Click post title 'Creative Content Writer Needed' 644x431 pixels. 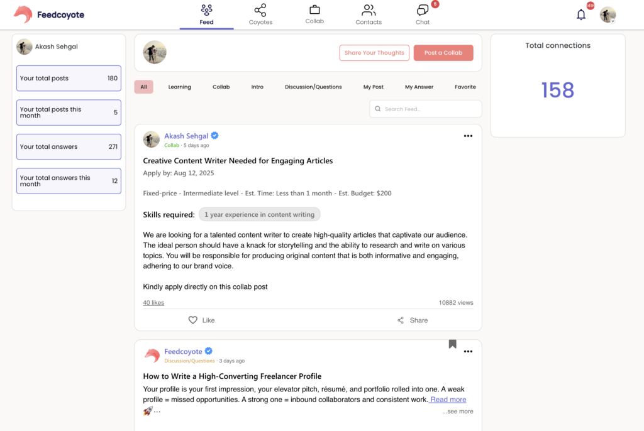pyautogui.click(x=238, y=160)
